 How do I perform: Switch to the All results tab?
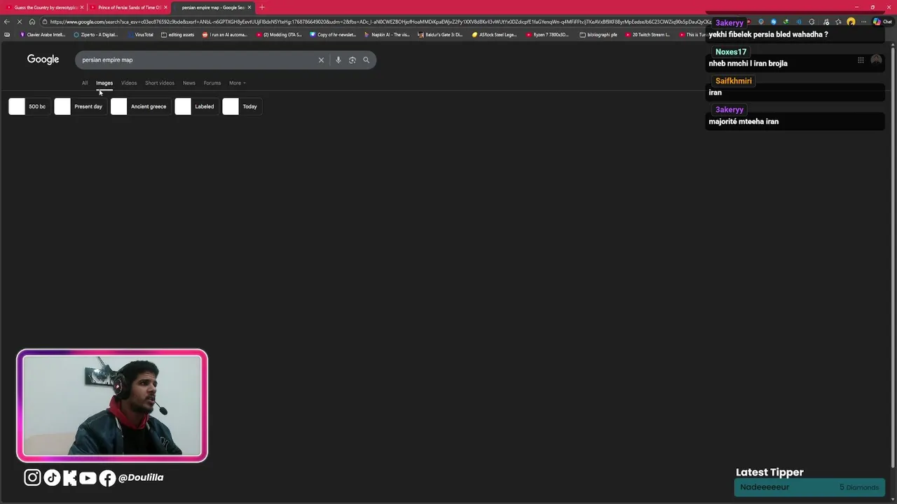pos(85,83)
